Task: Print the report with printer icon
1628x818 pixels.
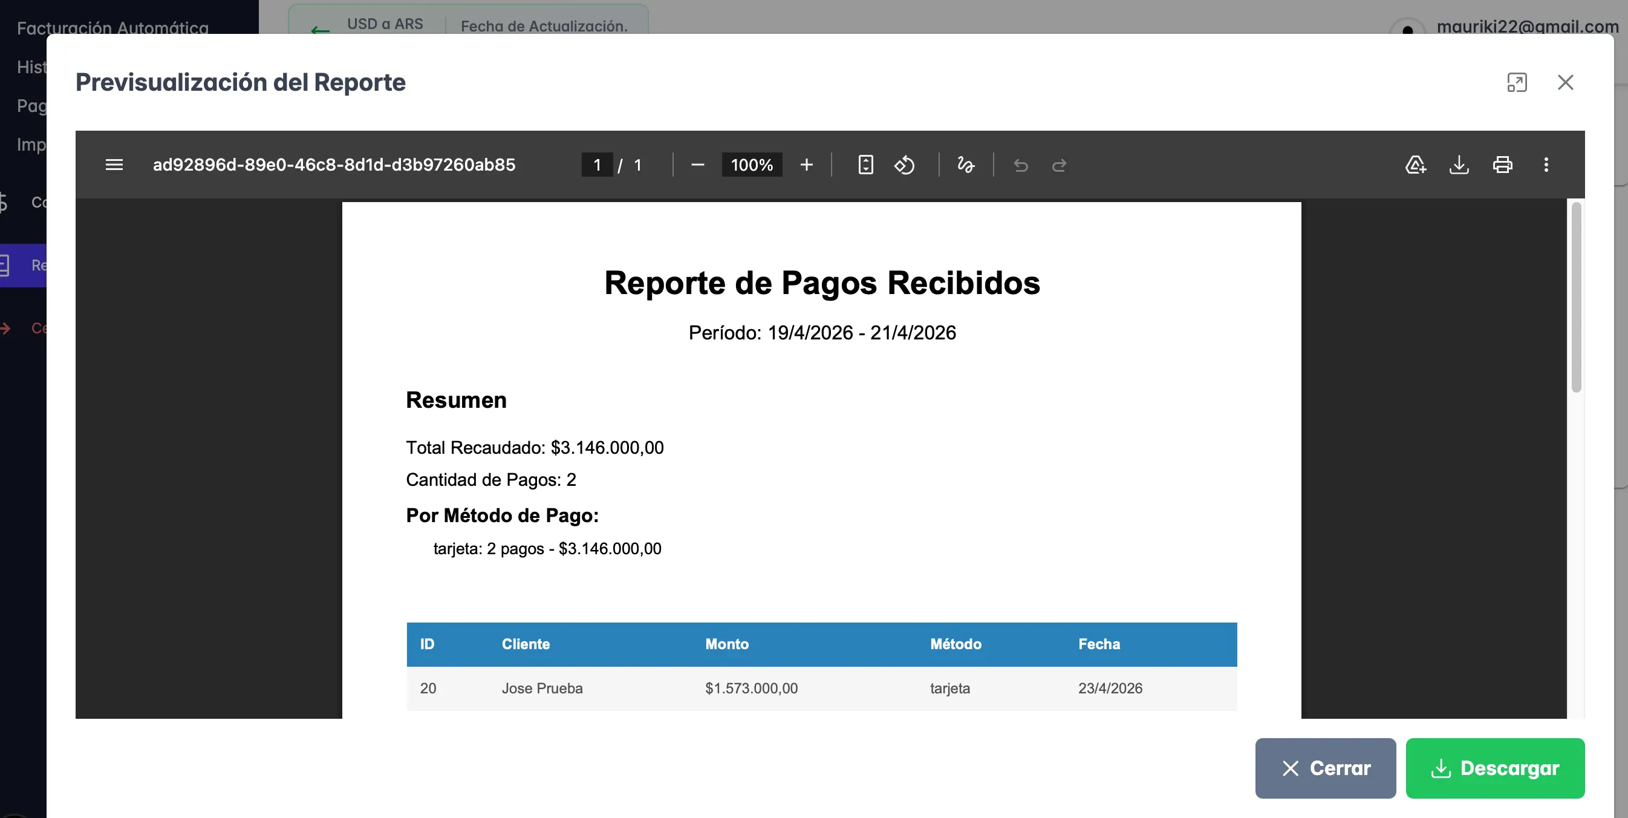Action: [x=1502, y=165]
